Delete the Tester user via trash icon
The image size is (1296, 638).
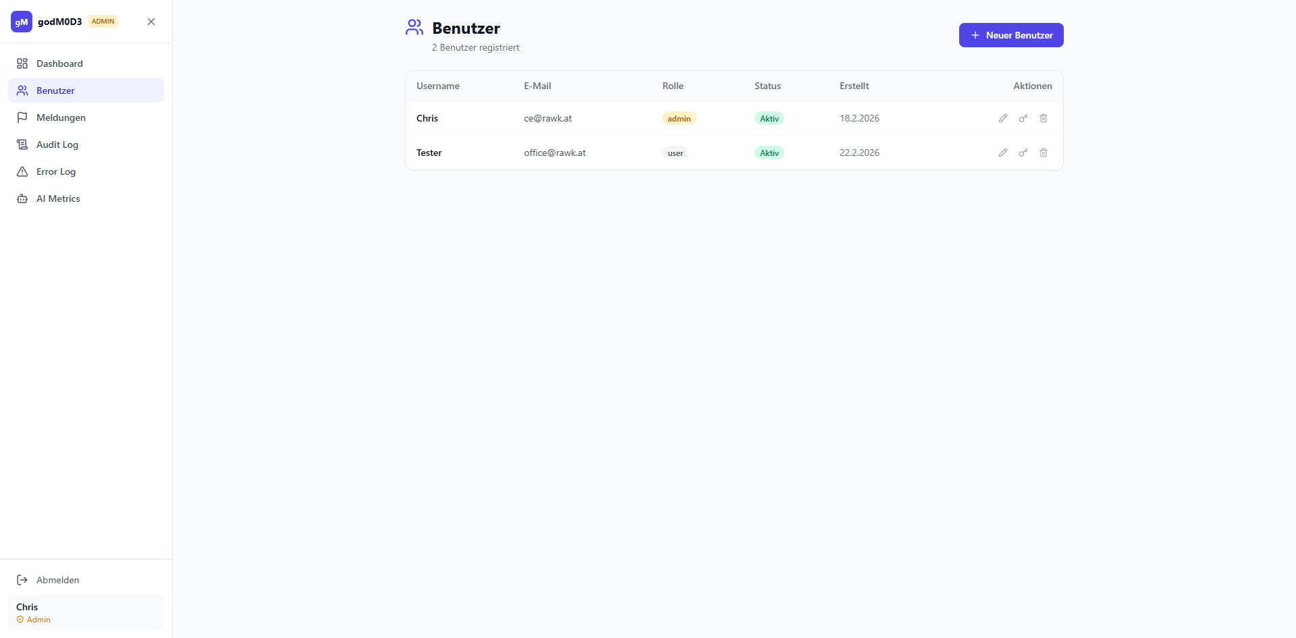click(1044, 153)
